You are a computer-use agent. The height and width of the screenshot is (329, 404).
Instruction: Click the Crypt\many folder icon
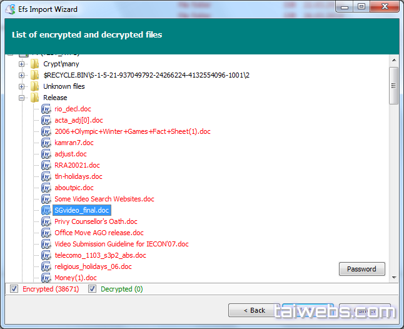(35, 64)
